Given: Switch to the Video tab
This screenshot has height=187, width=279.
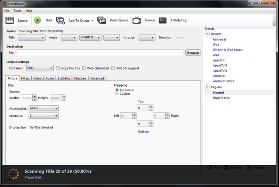Looking at the screenshot, I should [x=37, y=78].
